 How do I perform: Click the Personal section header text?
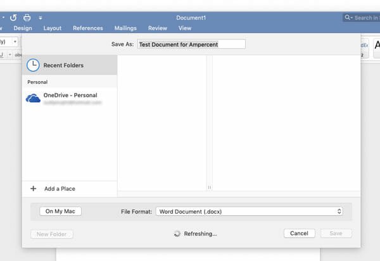37,82
